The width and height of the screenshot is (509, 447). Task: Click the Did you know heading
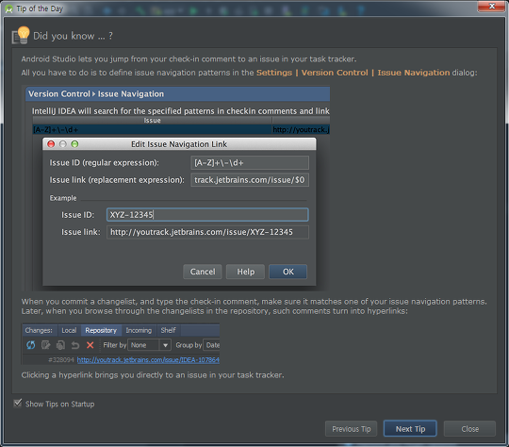coord(73,36)
